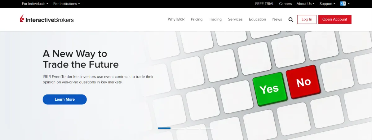Viewport: 372px width, 140px height.
Task: Click the red No key image
Action: pyautogui.click(x=303, y=82)
